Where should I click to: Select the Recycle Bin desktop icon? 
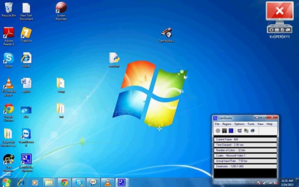(9, 10)
